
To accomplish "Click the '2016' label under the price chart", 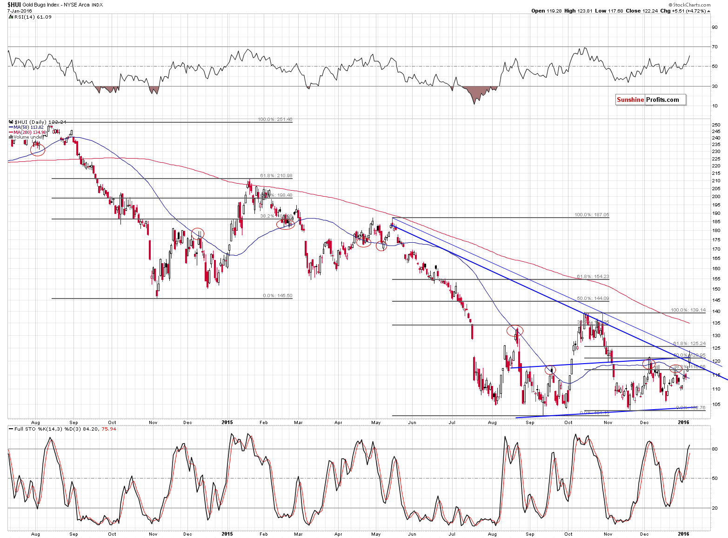I will (683, 422).
